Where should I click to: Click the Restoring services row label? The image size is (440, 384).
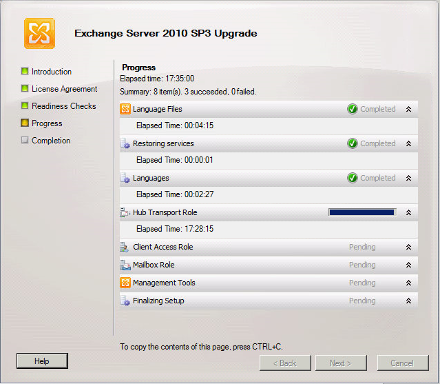pos(163,143)
